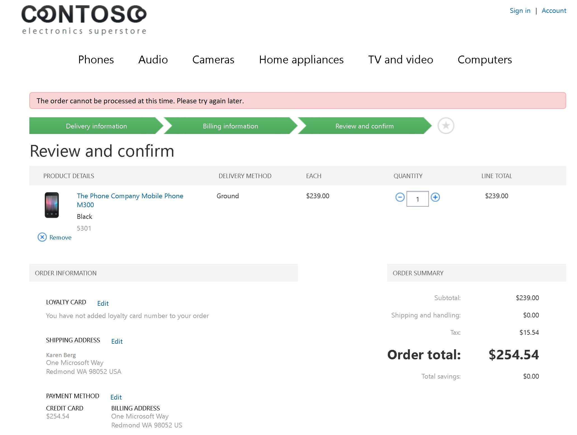This screenshot has width=577, height=435.
Task: Edit the payment method information
Action: [116, 396]
